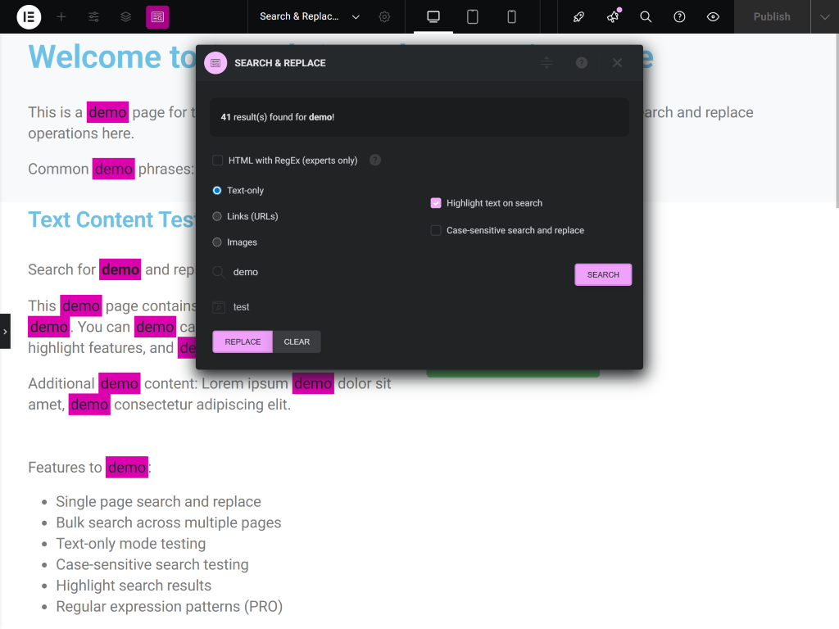This screenshot has width=839, height=629.
Task: Click the Add Element plus icon
Action: tap(61, 16)
